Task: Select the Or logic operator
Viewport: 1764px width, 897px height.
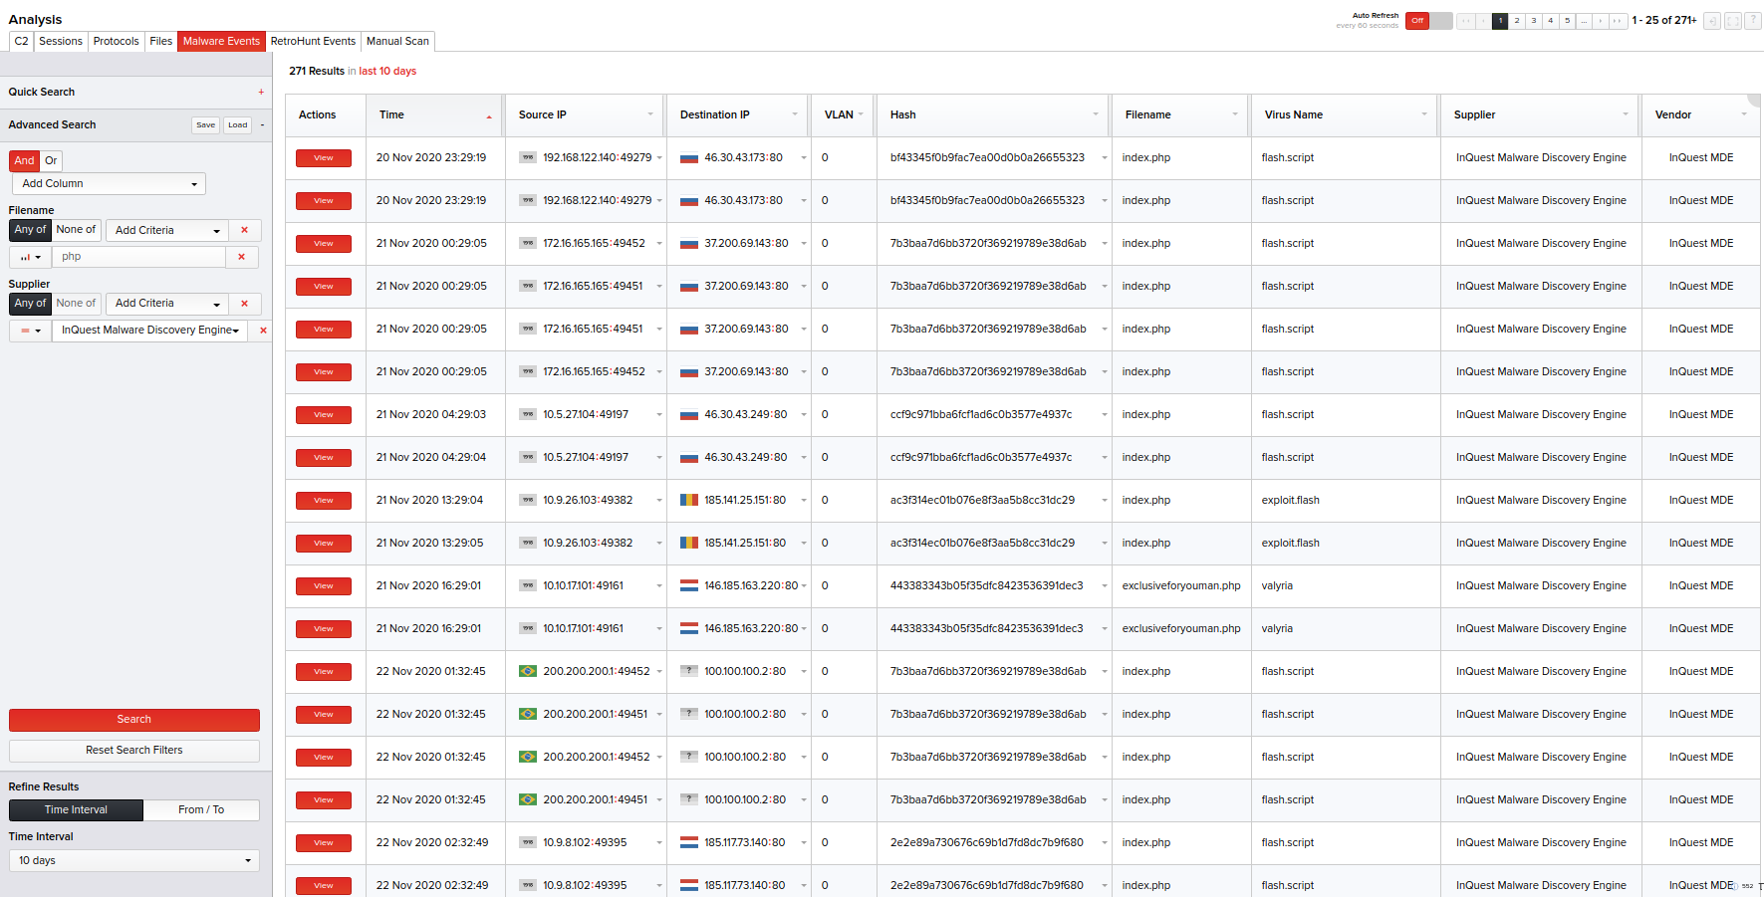Action: pyautogui.click(x=51, y=161)
